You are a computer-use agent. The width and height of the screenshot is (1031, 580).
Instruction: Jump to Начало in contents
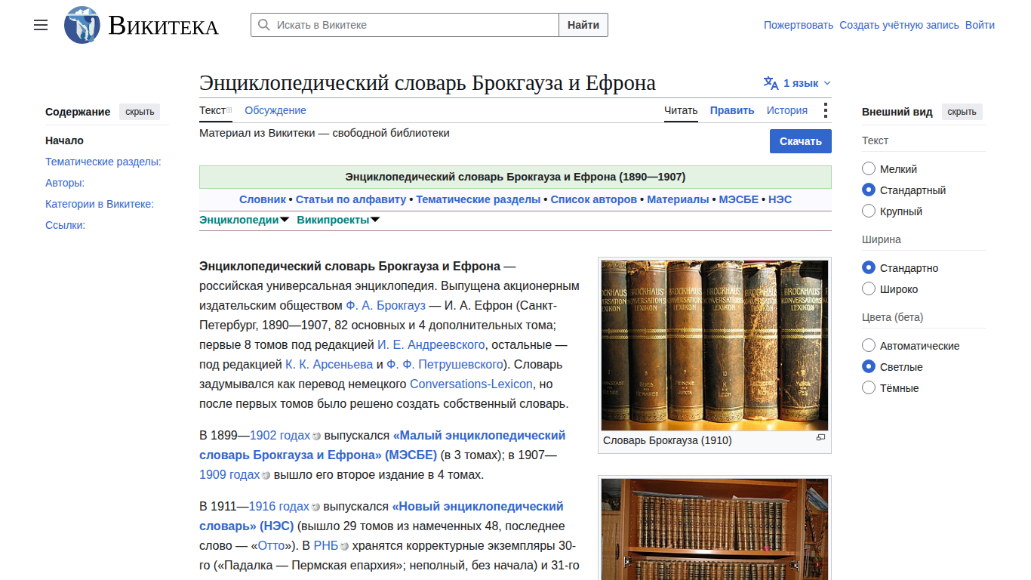64,140
